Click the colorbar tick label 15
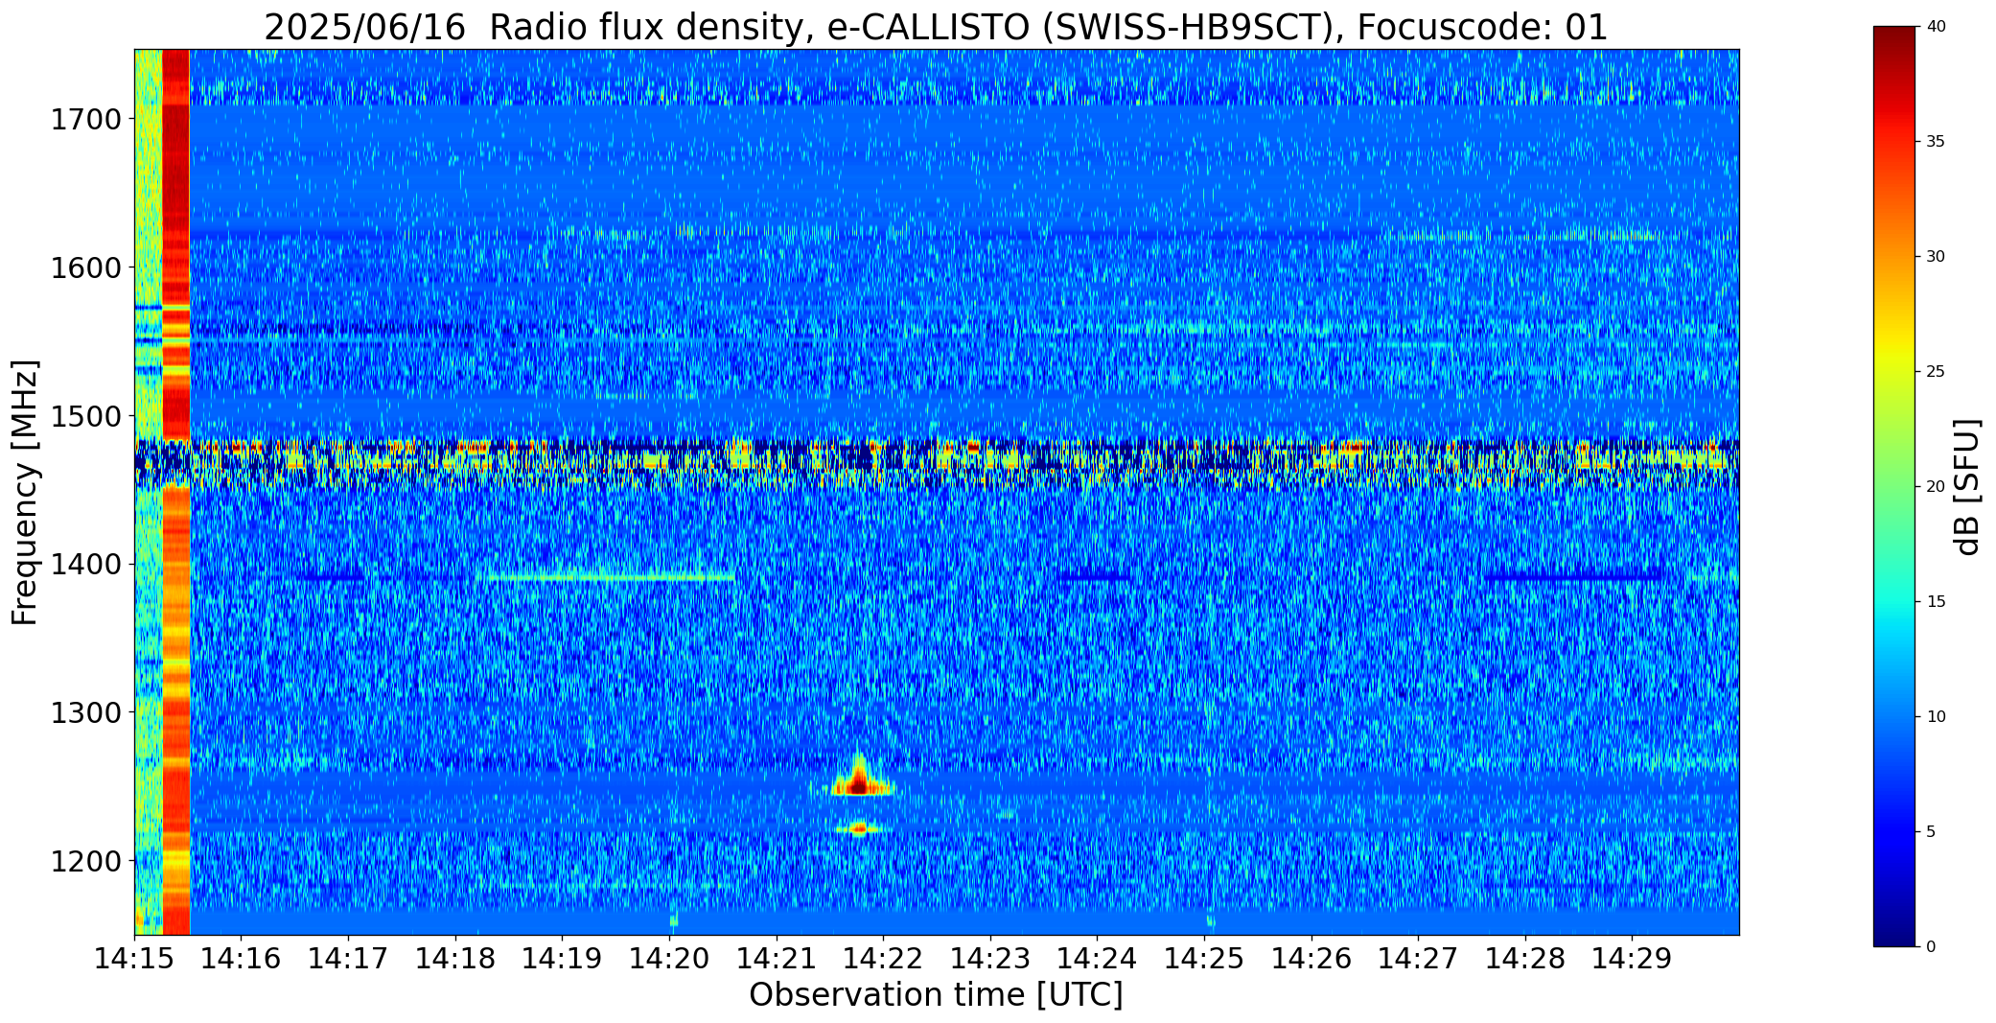 1936,602
